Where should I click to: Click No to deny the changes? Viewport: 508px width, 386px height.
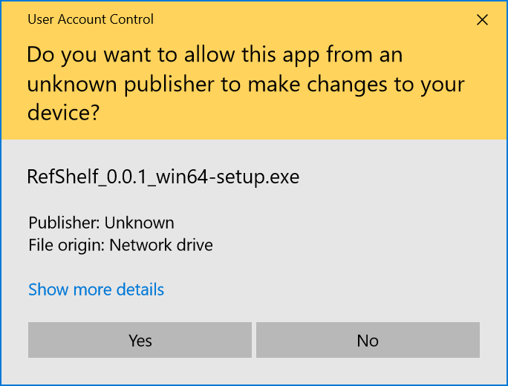(x=368, y=341)
